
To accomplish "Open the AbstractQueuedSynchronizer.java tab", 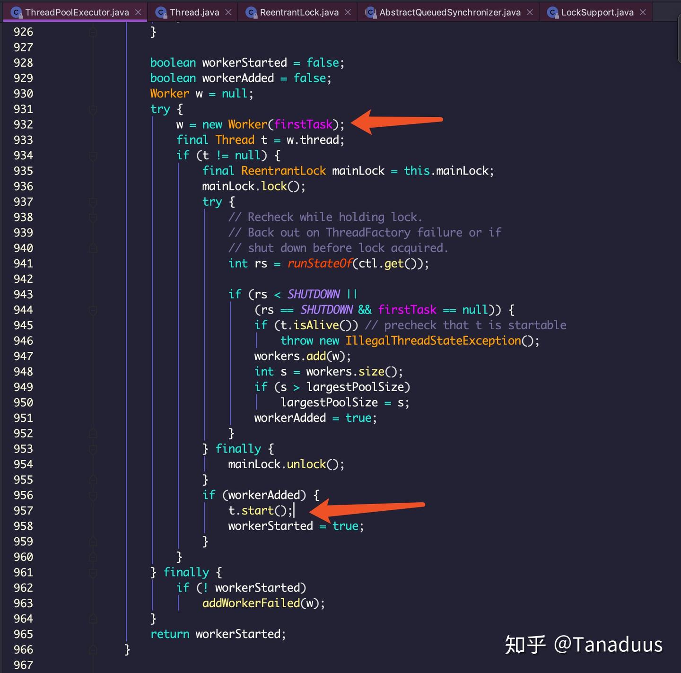I will pos(449,12).
